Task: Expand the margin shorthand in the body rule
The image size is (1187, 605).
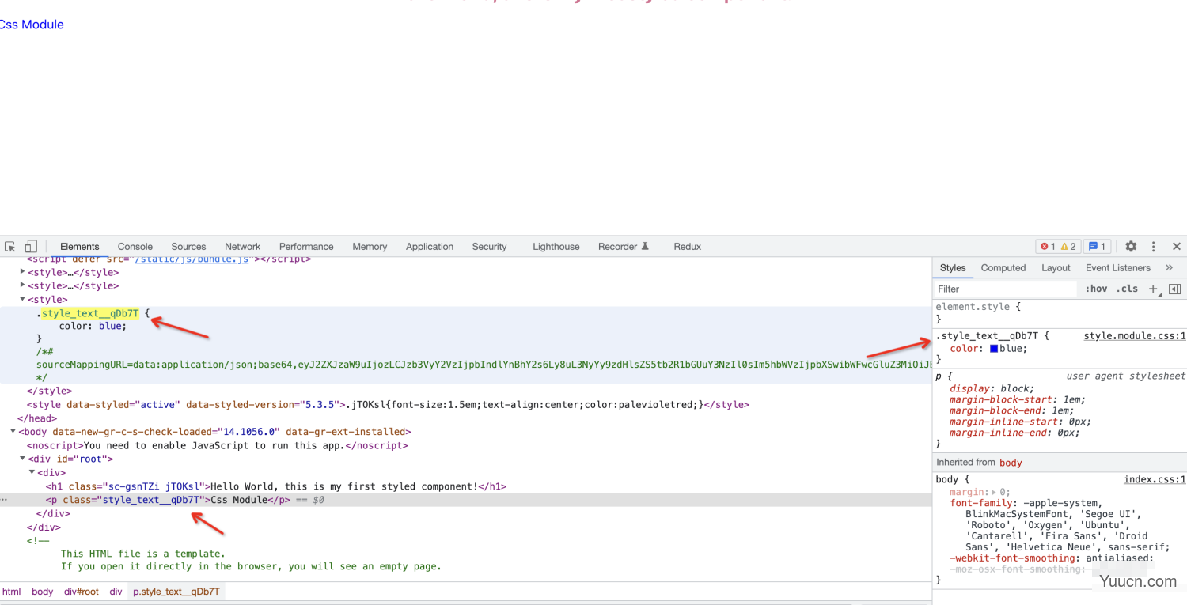Action: point(995,492)
